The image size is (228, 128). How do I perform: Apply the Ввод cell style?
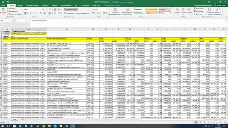[152, 13]
